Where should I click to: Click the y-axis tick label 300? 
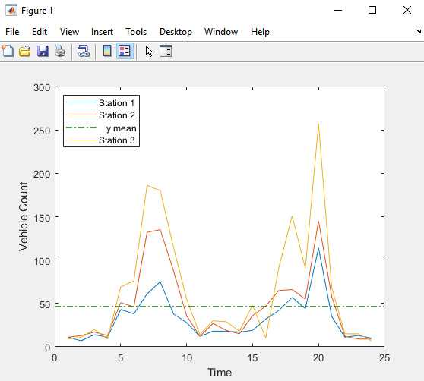(x=42, y=88)
